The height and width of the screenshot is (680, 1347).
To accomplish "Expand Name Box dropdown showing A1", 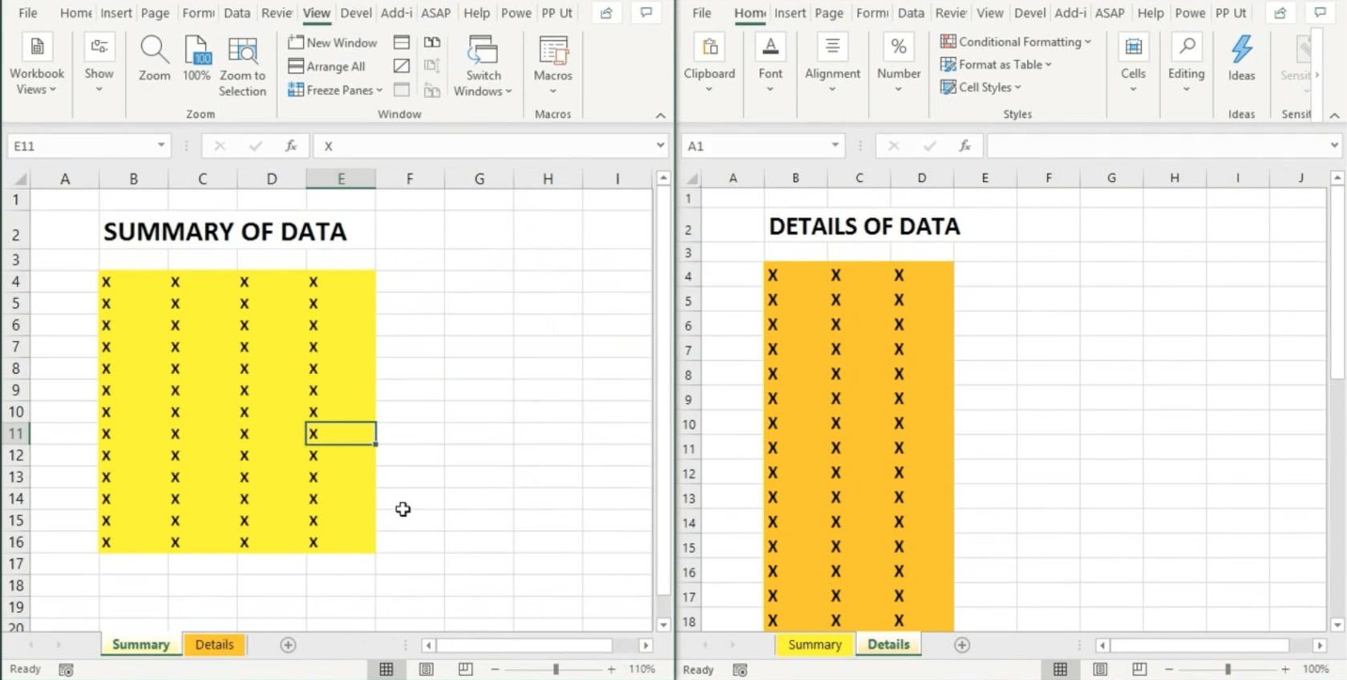I will [835, 145].
